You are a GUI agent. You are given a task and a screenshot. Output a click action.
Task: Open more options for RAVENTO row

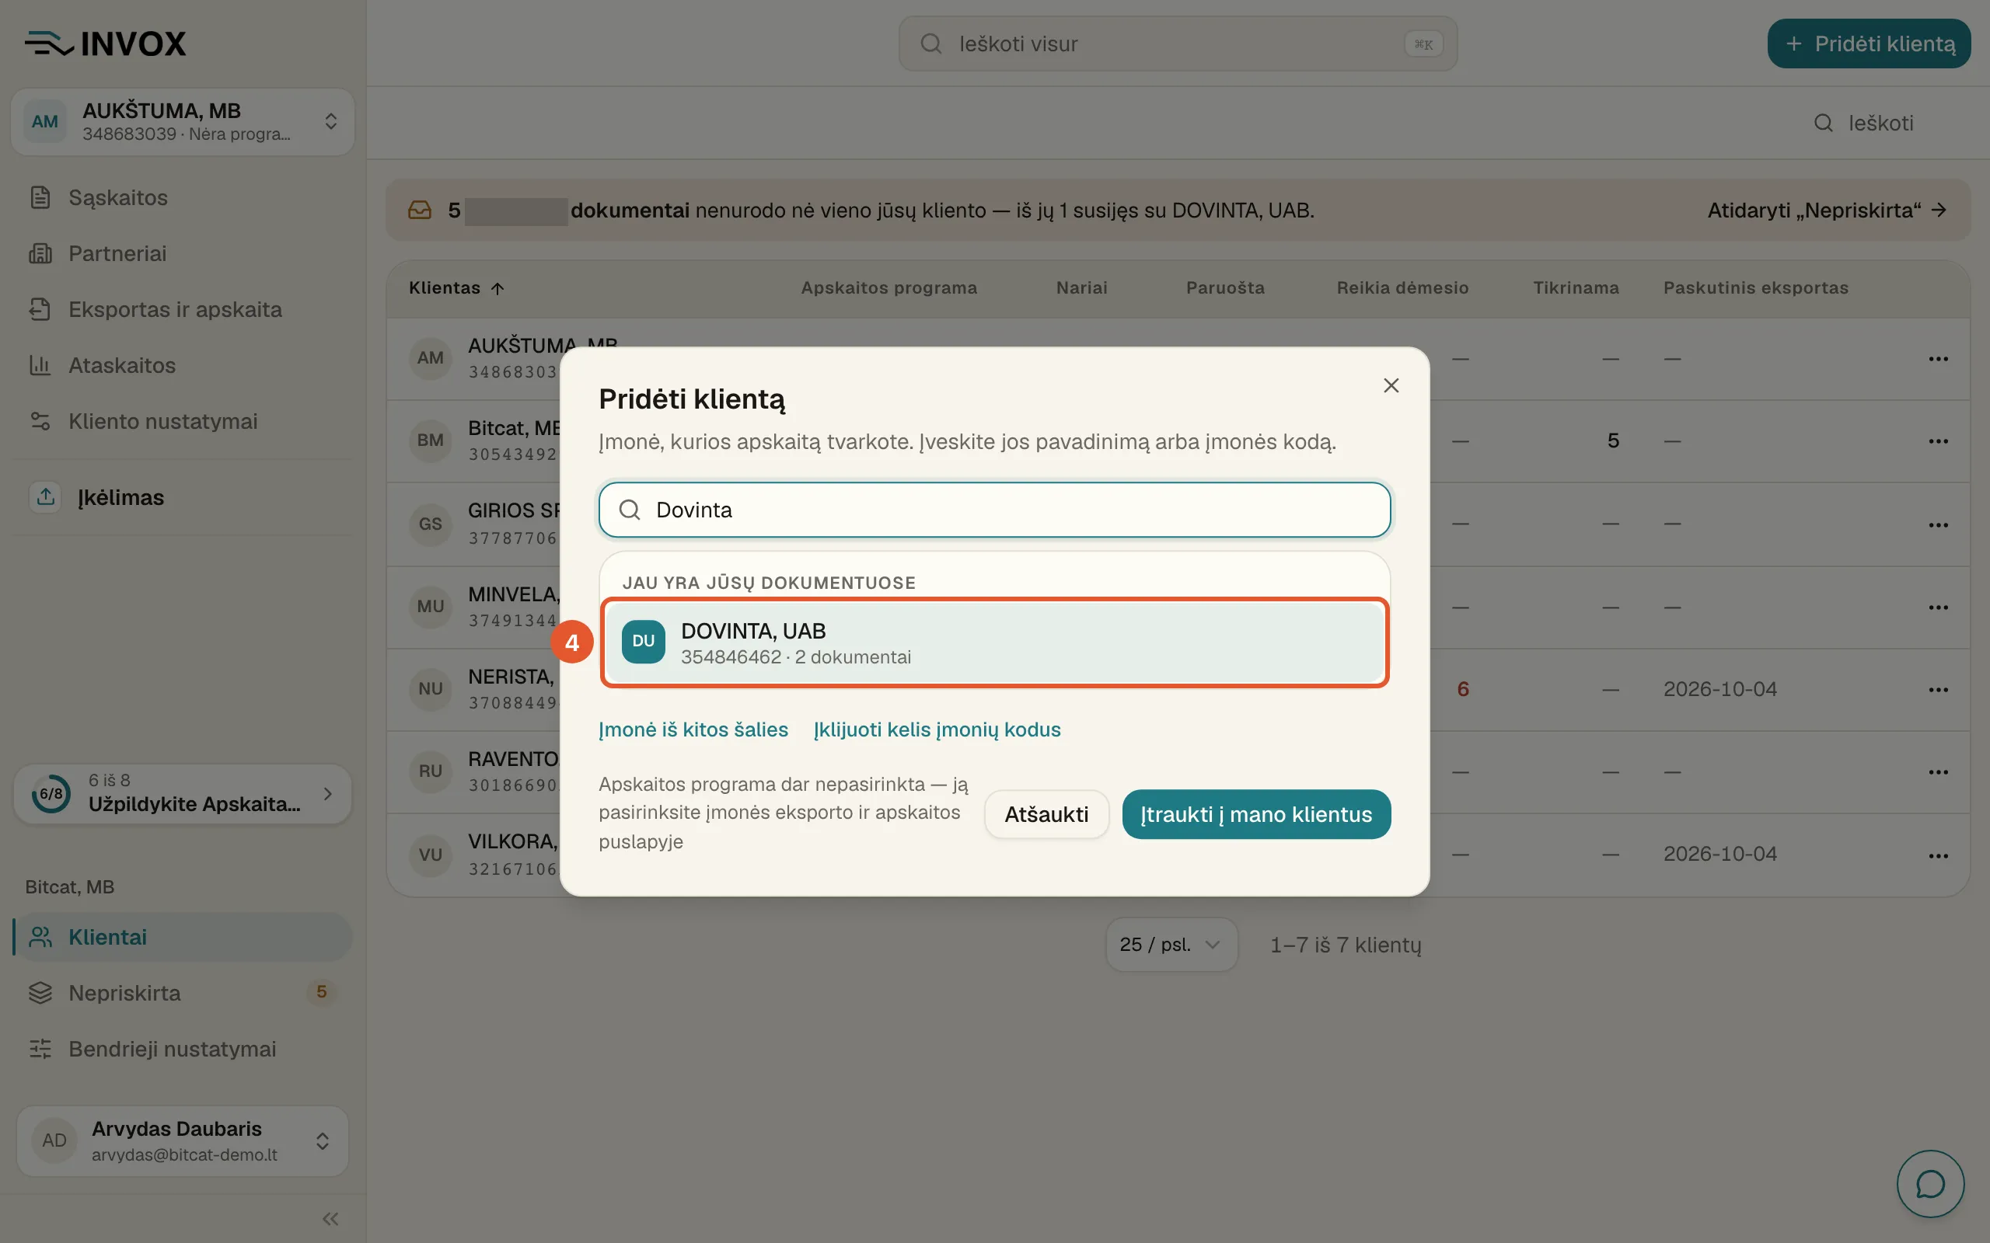(1938, 771)
